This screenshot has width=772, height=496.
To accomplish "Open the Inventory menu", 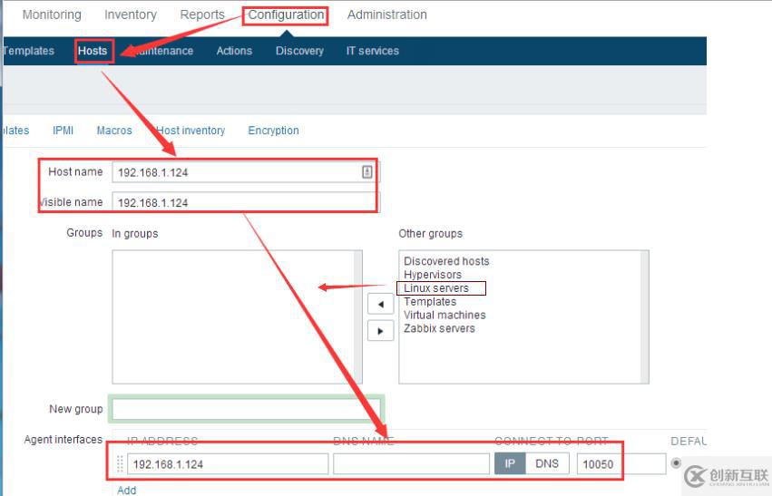I will (x=131, y=15).
